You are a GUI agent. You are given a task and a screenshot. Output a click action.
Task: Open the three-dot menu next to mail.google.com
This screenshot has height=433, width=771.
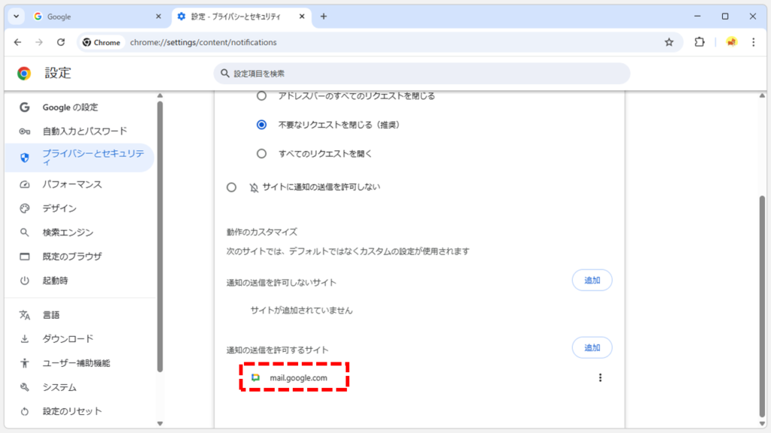click(600, 377)
